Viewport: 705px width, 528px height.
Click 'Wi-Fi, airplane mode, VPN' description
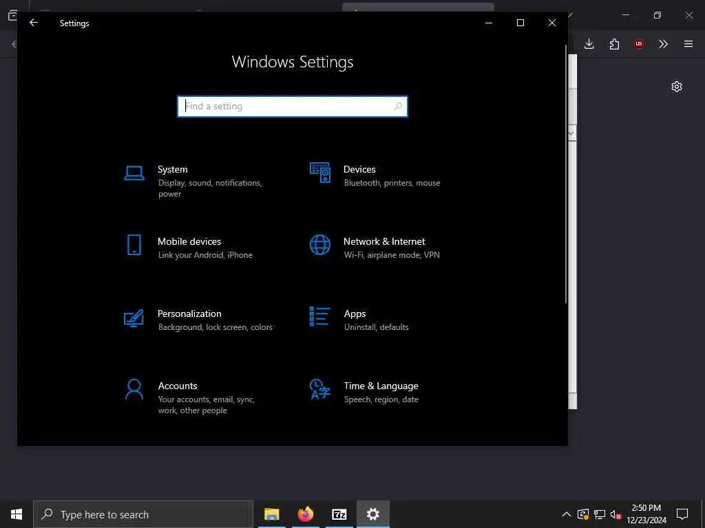pyautogui.click(x=392, y=255)
